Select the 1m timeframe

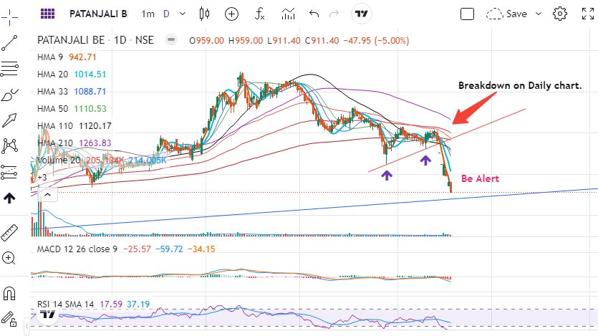pos(148,14)
